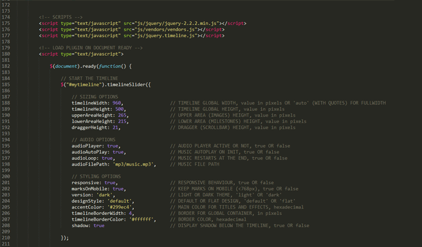Click the draggerHeight value 21

click(115, 128)
